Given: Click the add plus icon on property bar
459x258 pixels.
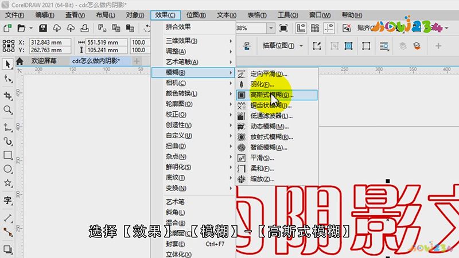Looking at the screenshot, I should [438, 46].
